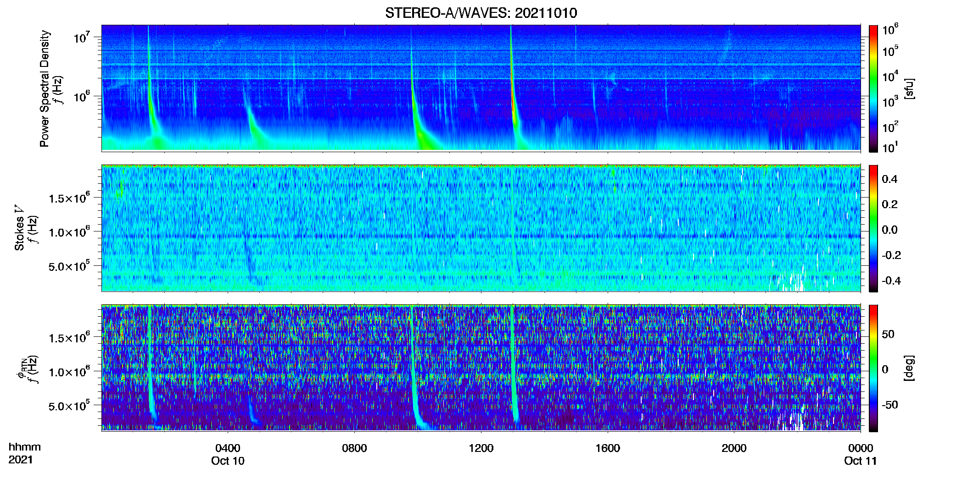Click the 0.0 Stokes colorbar tick label
The image size is (962, 495).
[x=889, y=230]
